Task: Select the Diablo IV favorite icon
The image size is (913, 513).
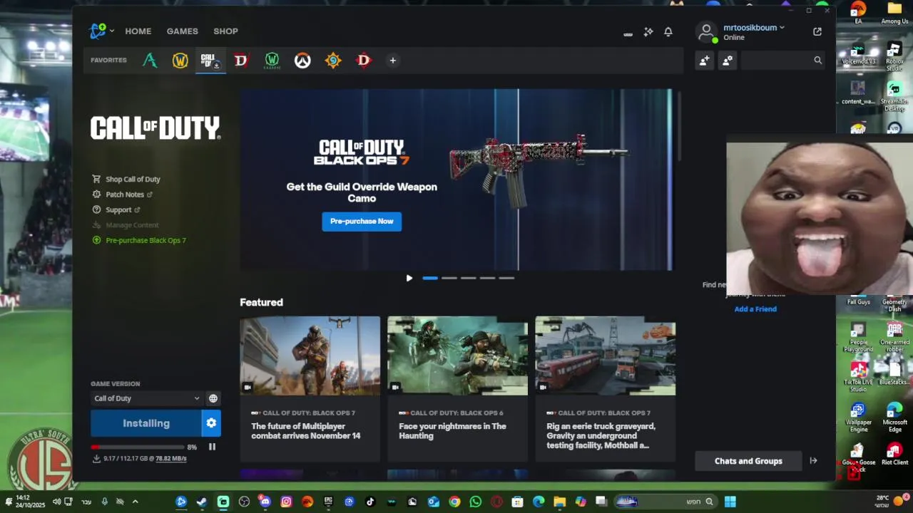Action: coord(241,61)
